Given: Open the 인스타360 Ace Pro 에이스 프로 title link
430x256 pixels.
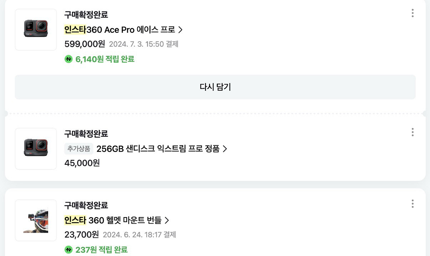Looking at the screenshot, I should click(x=120, y=30).
